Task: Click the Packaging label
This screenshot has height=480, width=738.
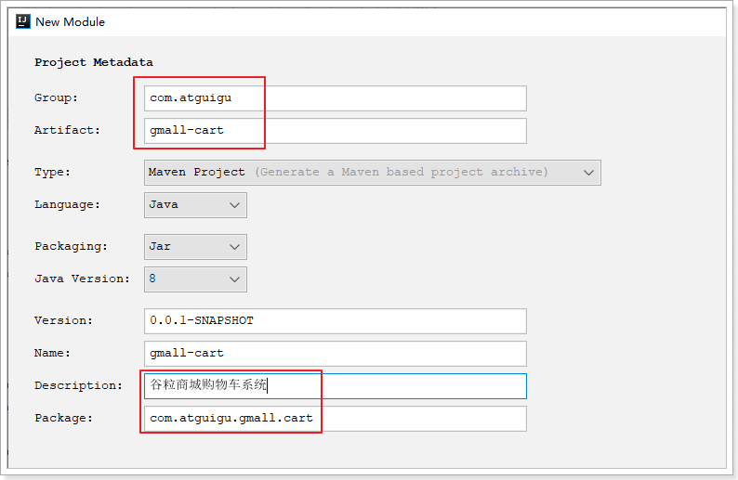Action: coord(71,247)
